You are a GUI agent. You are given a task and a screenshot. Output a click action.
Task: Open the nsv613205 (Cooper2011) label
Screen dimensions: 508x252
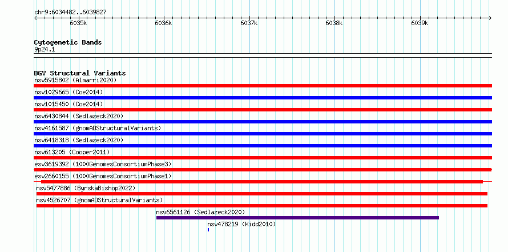(72, 152)
